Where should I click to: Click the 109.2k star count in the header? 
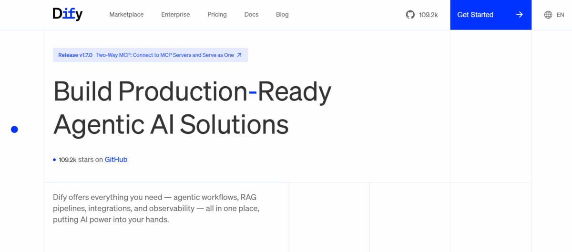click(428, 15)
